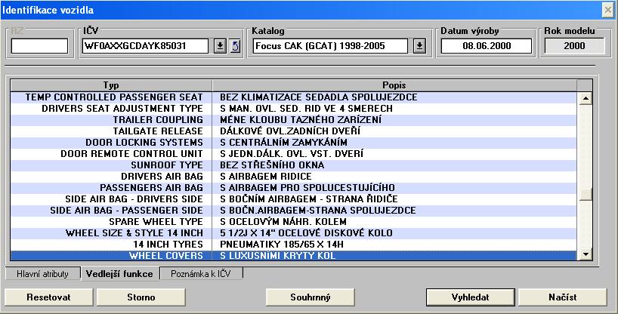Click into the IČV text field
Viewport: 618px width, 314px height.
tap(145, 46)
